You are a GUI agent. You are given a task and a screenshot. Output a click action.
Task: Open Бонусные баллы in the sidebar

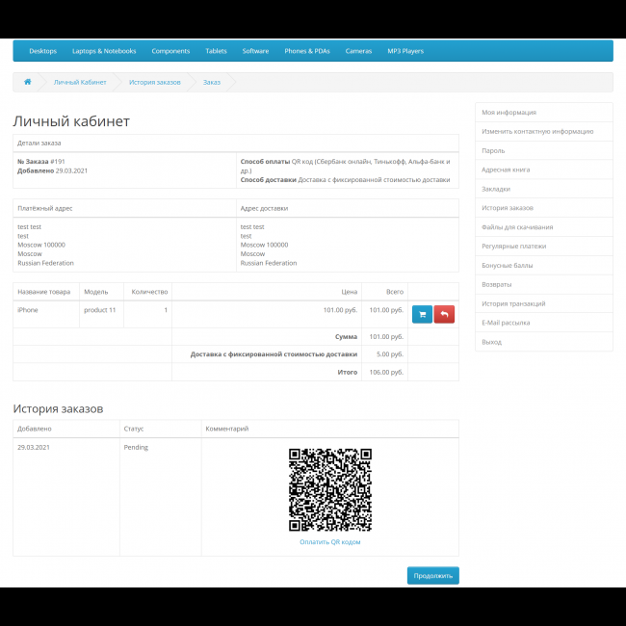tap(508, 265)
